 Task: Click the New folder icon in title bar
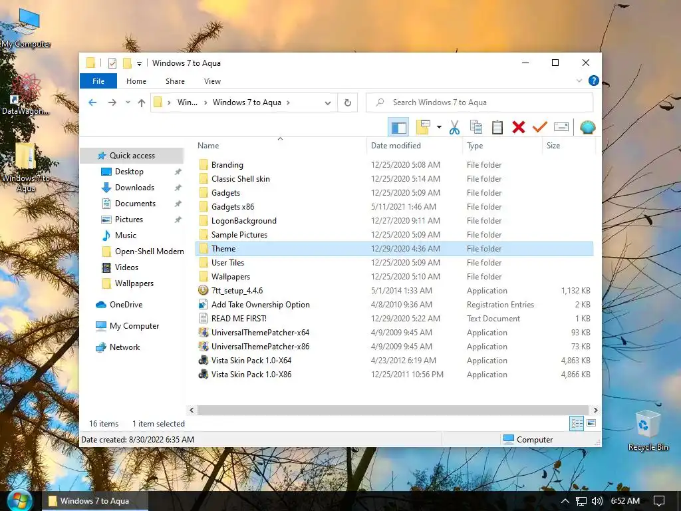click(x=127, y=63)
